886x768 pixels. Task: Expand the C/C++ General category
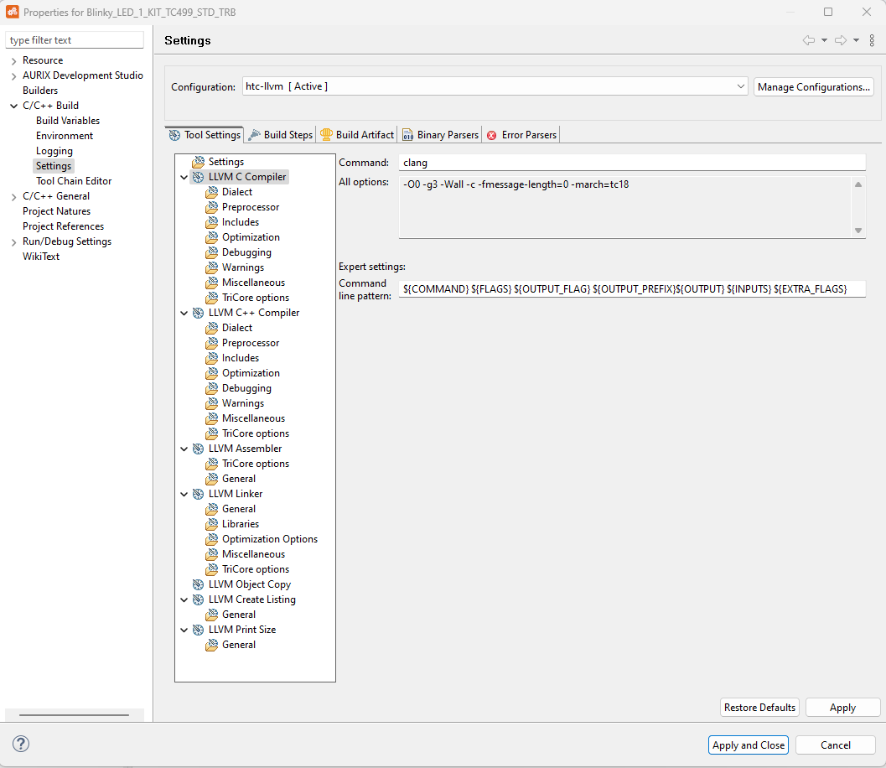tap(13, 196)
